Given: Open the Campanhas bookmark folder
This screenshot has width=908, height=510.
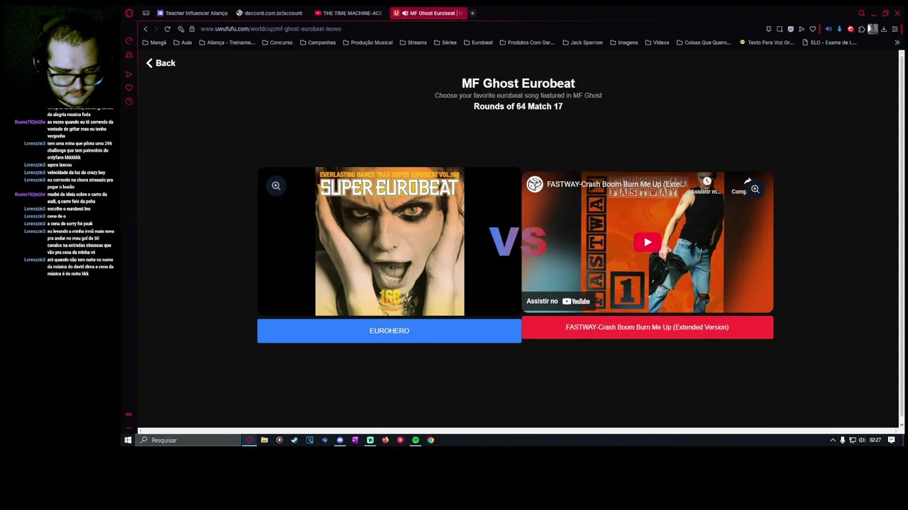Looking at the screenshot, I should click(317, 42).
